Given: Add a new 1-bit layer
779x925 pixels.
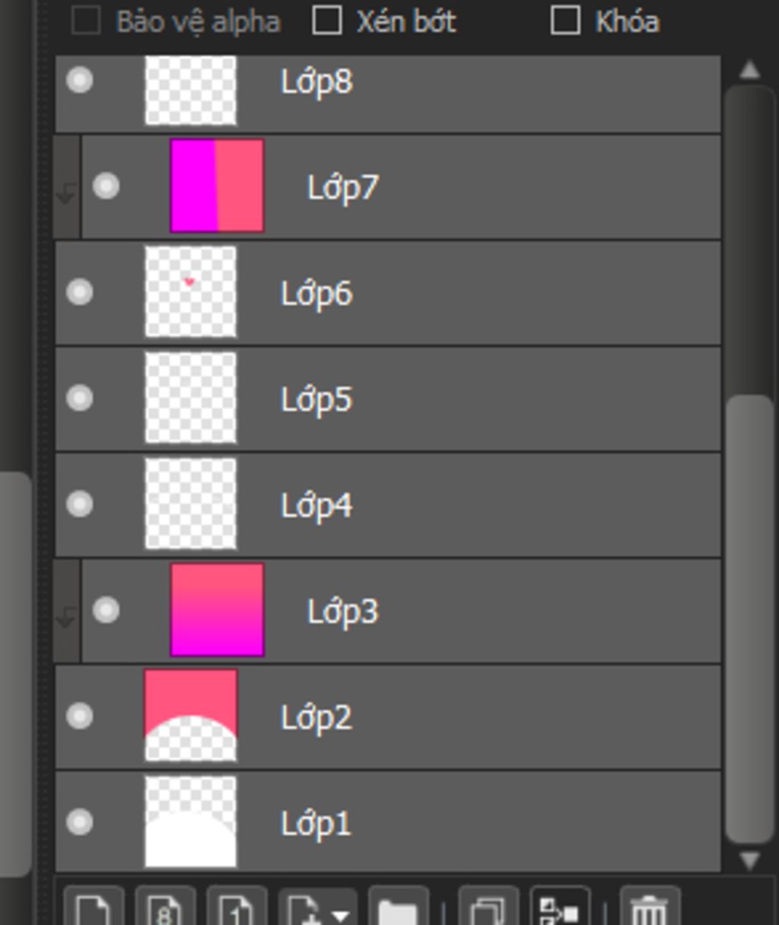Looking at the screenshot, I should click(237, 908).
